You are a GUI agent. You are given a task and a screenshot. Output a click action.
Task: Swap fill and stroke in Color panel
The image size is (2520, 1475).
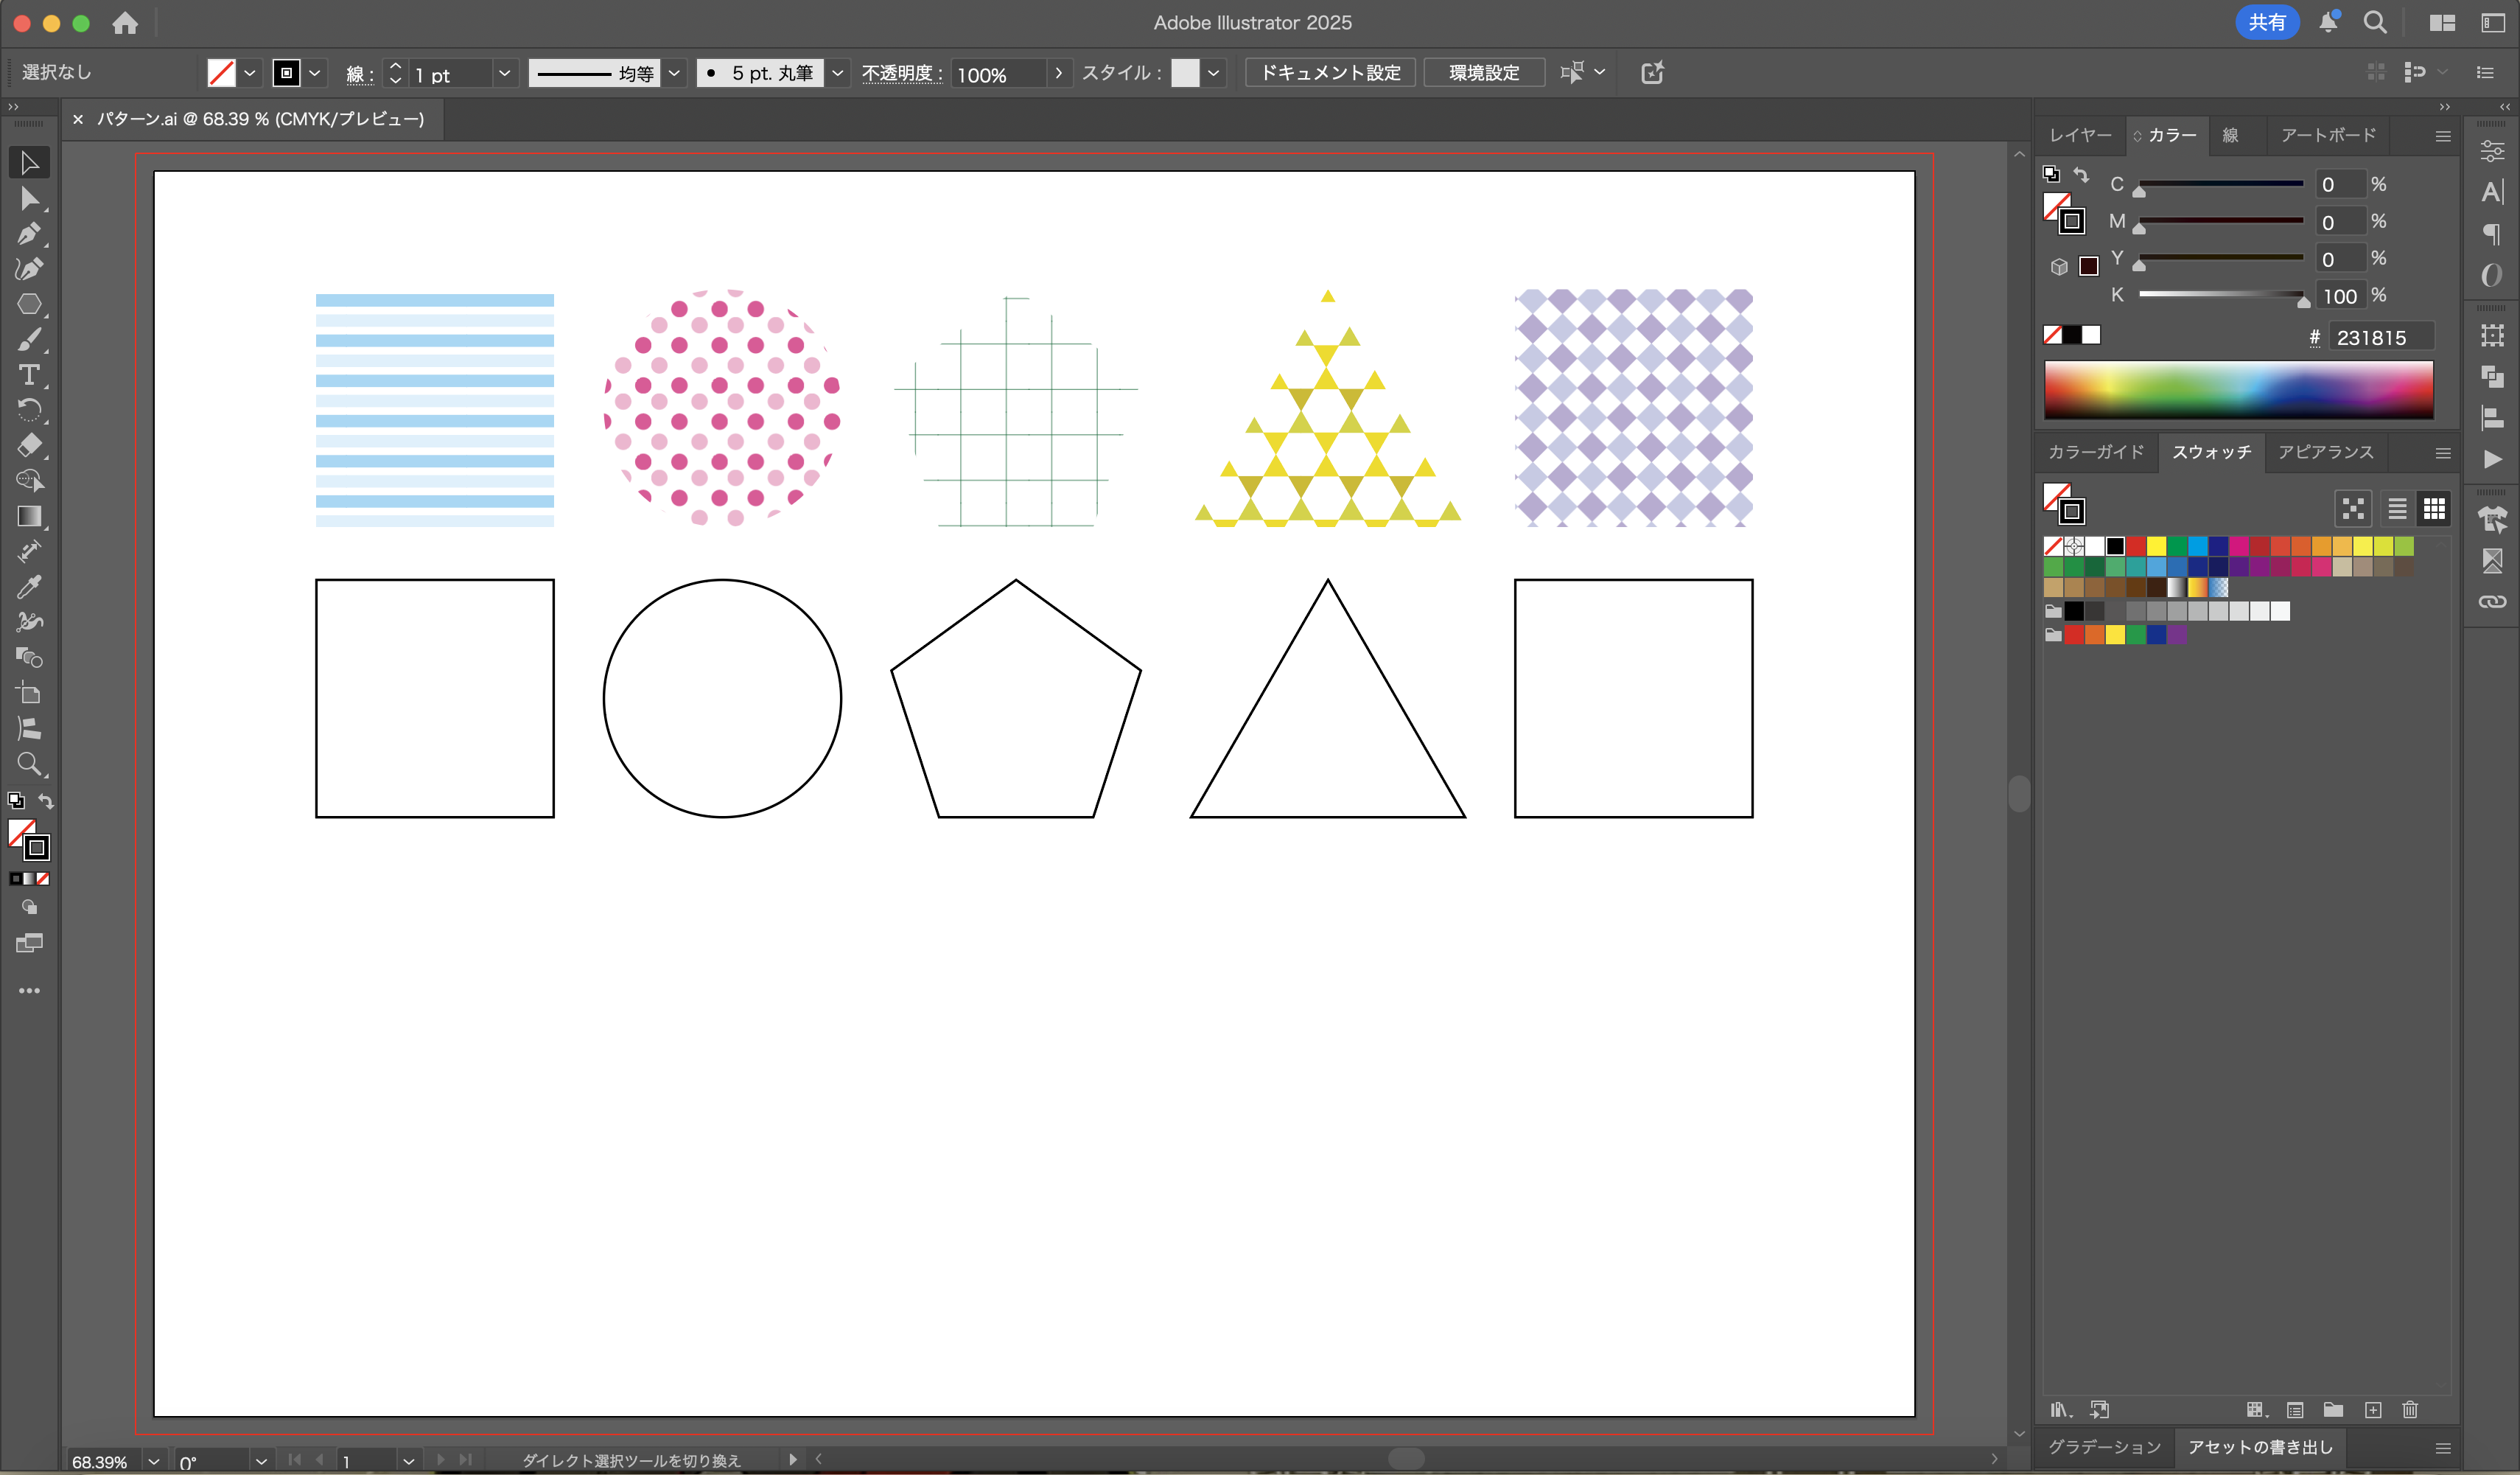tap(2082, 175)
